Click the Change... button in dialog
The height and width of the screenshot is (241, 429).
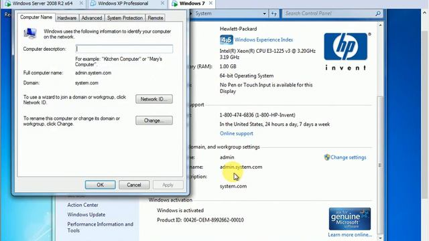pos(154,120)
